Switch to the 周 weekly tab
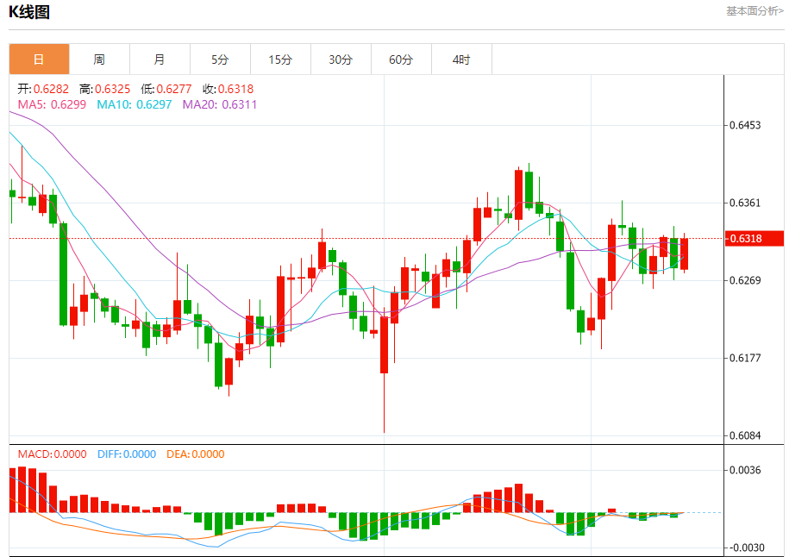The height and width of the screenshot is (557, 789). point(100,59)
